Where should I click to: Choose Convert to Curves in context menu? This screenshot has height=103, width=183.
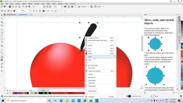pyautogui.click(x=100, y=38)
